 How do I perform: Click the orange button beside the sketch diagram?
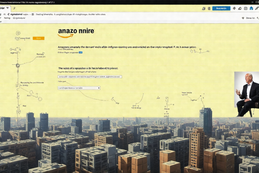(38, 38)
